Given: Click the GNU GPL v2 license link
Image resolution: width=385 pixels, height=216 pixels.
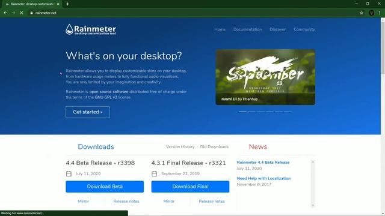Looking at the screenshot, I should coord(106,97).
